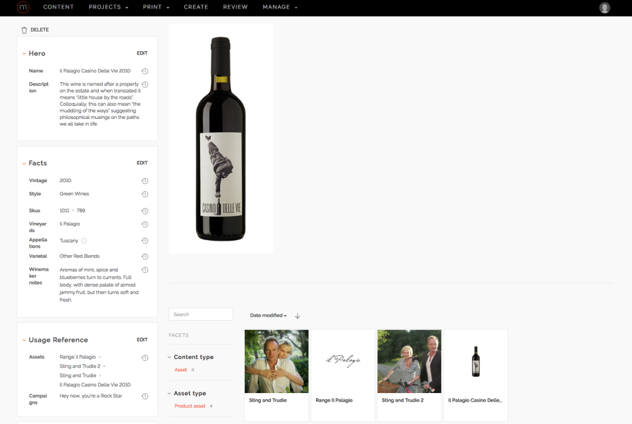632x424 pixels.
Task: Open the Manage dropdown menu
Action: coord(280,7)
